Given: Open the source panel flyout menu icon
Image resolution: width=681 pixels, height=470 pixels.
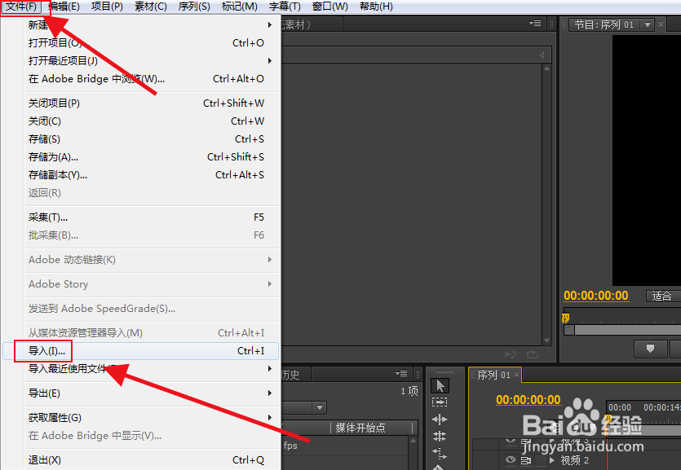Looking at the screenshot, I should click(x=536, y=24).
